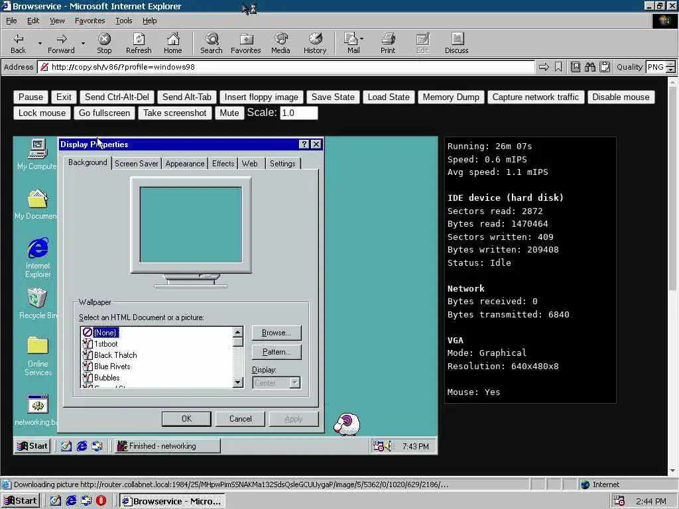
Task: Go to the Home page
Action: coord(173,43)
